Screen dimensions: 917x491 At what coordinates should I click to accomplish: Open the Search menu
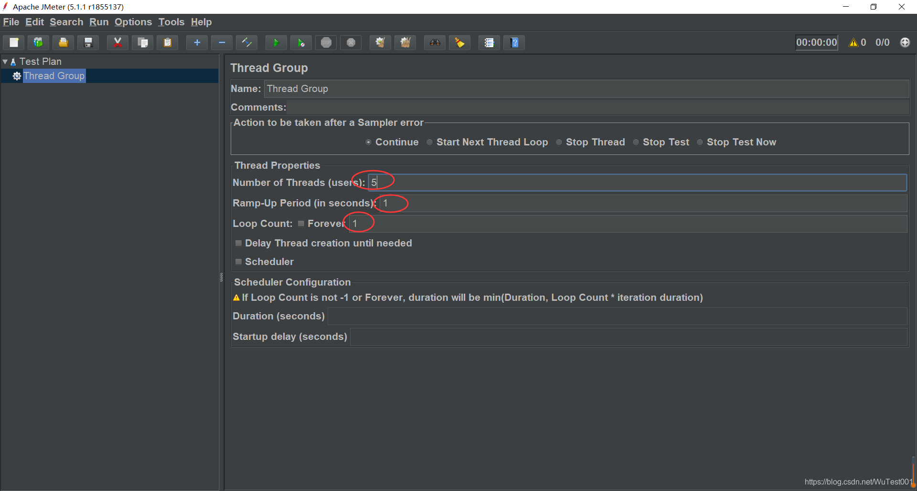[x=66, y=22]
